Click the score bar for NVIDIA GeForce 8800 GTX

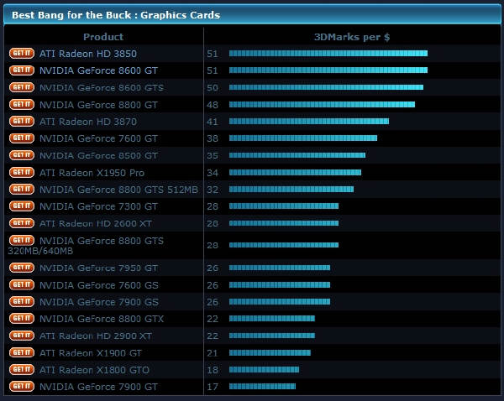pyautogui.click(x=272, y=318)
